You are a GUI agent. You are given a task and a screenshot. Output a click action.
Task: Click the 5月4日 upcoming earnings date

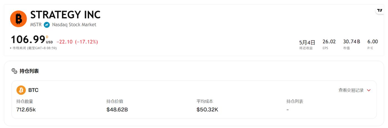(x=307, y=42)
